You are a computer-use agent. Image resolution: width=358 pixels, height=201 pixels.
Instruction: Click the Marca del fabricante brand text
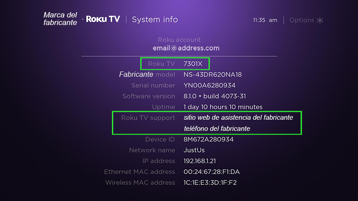[x=60, y=19]
